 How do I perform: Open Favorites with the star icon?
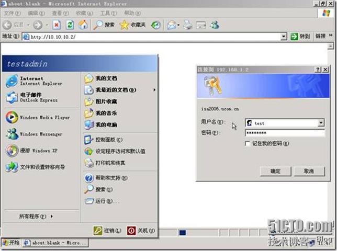pyautogui.click(x=124, y=25)
